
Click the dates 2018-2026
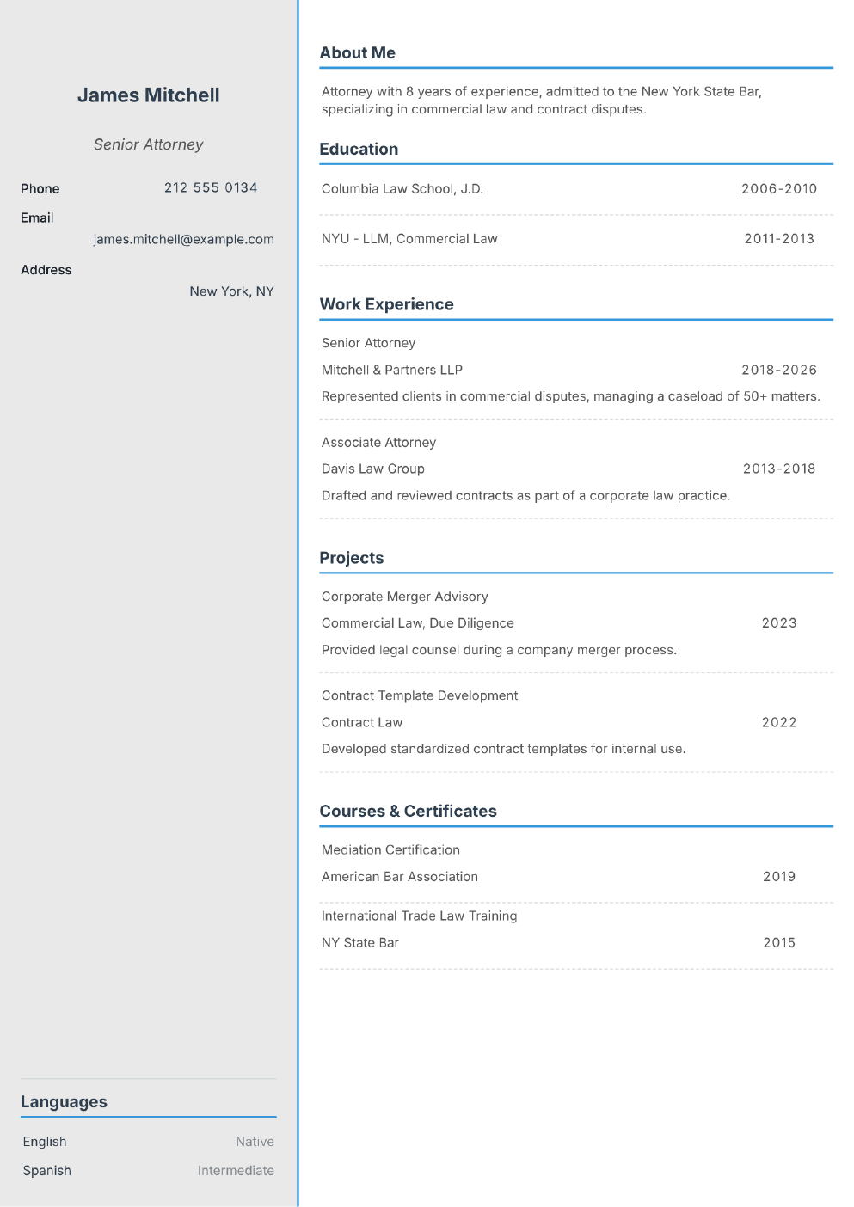pos(779,370)
